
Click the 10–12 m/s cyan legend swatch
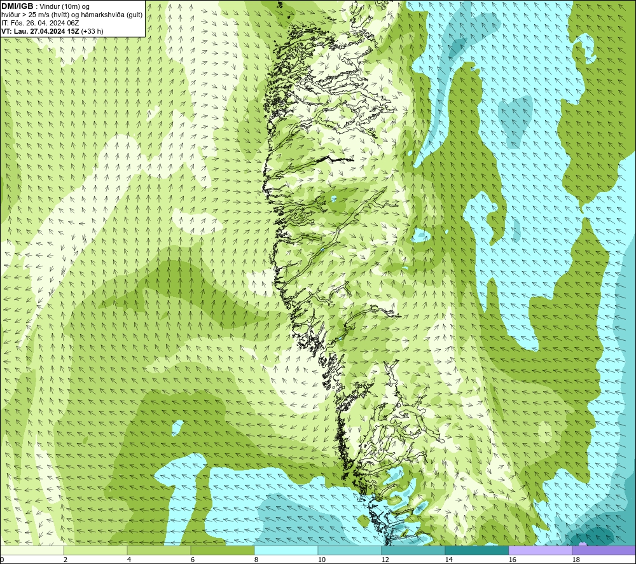(350, 550)
